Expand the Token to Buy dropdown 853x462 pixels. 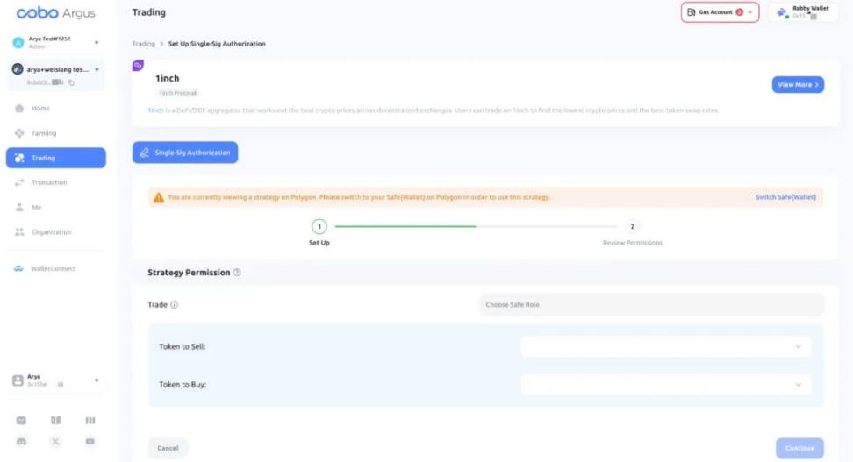click(x=666, y=385)
